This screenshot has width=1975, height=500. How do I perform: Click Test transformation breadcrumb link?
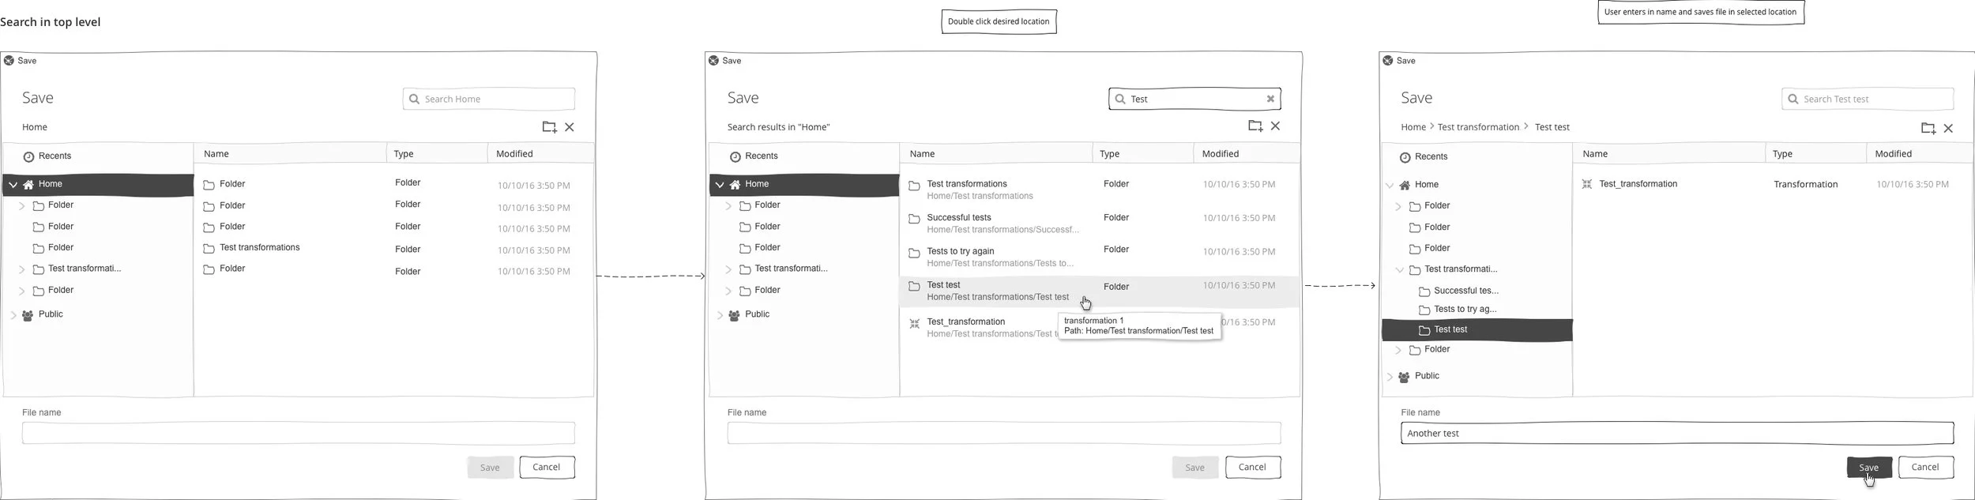pyautogui.click(x=1478, y=127)
